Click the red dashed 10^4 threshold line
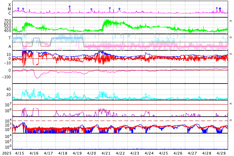The image size is (234, 156). click(120, 121)
